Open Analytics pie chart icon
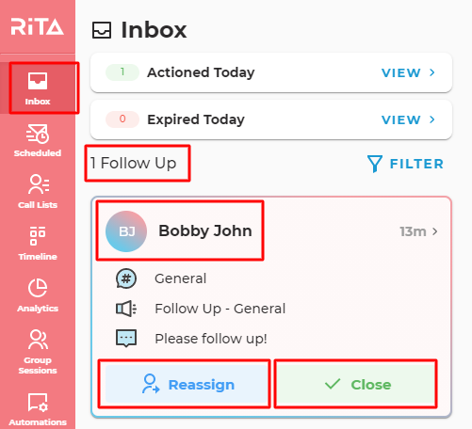This screenshot has width=472, height=429. (x=38, y=287)
